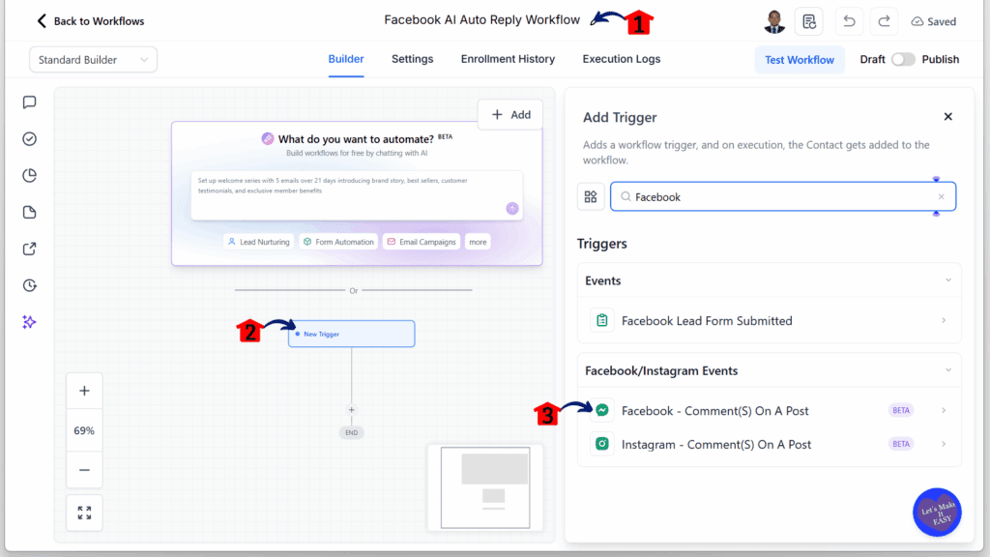The image size is (990, 557).
Task: Click the Draft label
Action: pos(872,59)
